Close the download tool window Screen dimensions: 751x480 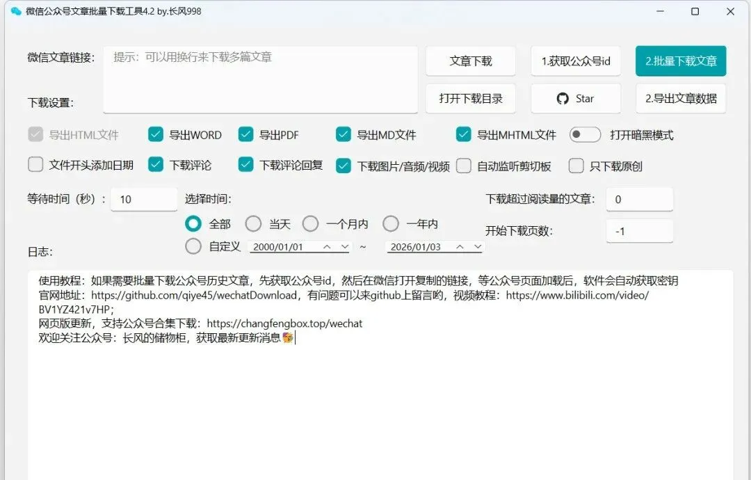point(730,11)
